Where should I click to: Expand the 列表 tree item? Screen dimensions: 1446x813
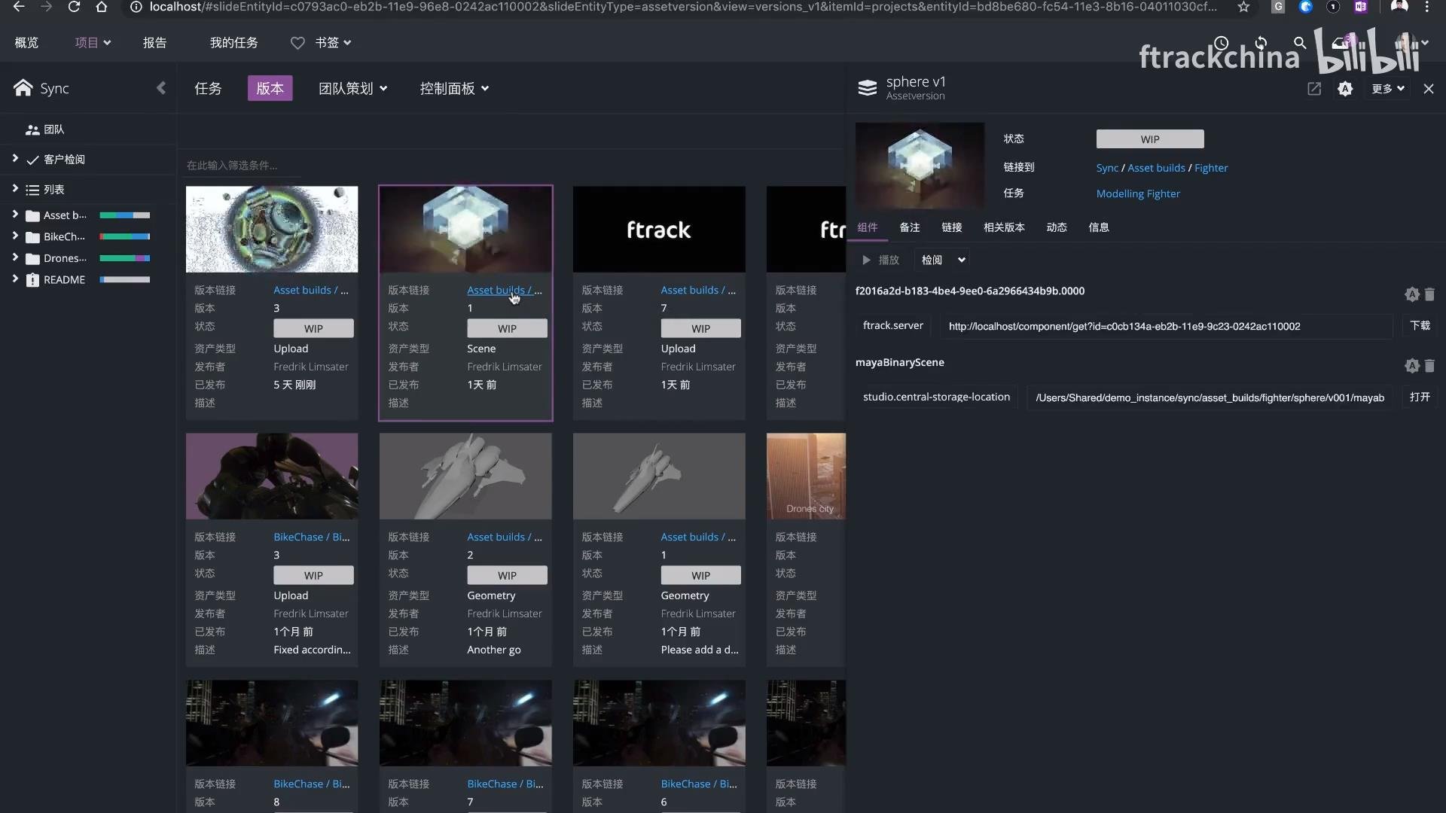[x=15, y=188]
